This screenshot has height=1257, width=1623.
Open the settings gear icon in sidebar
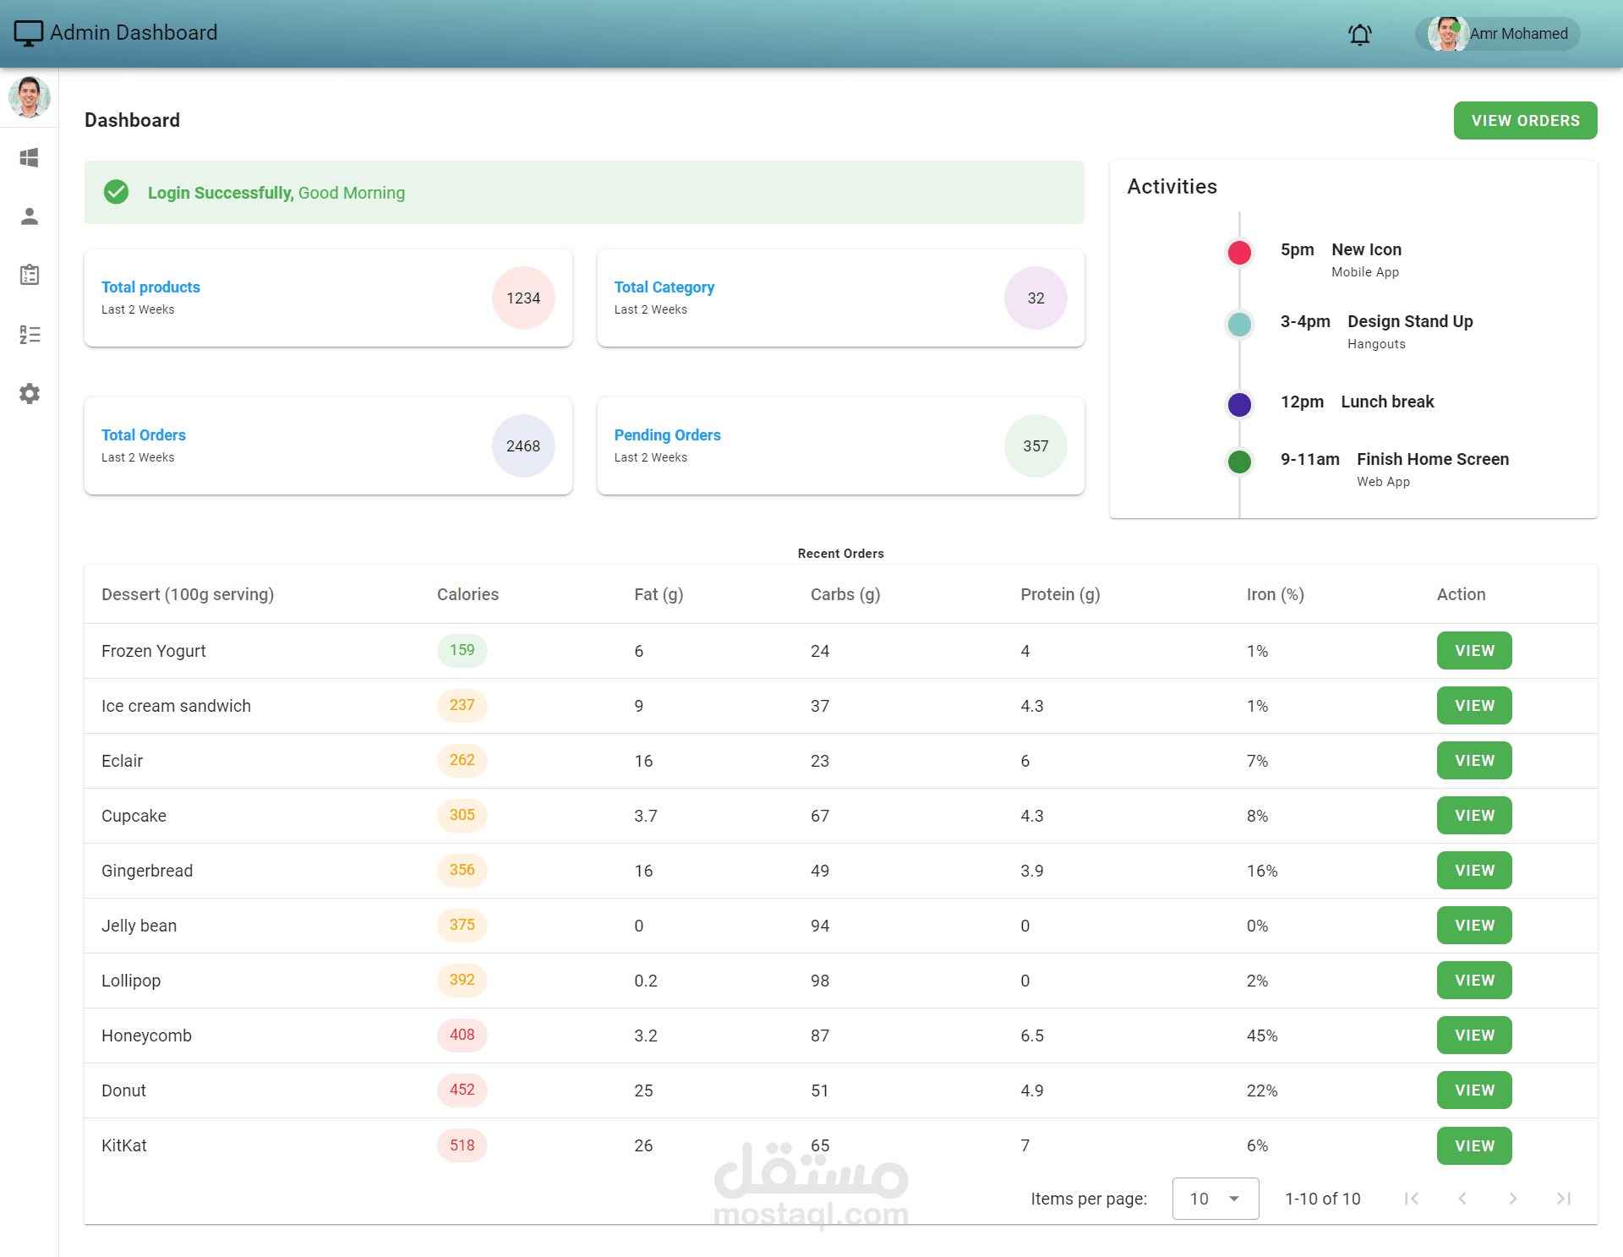(x=30, y=394)
